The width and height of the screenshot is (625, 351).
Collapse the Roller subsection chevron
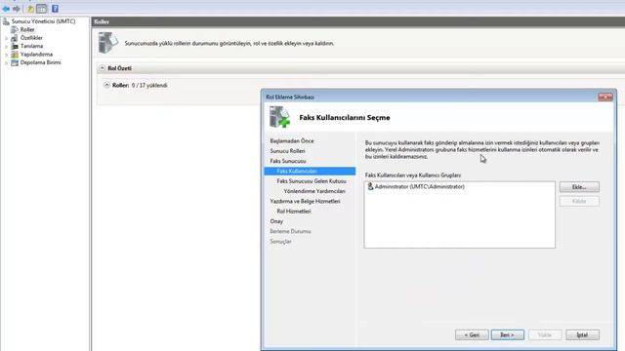coord(106,85)
